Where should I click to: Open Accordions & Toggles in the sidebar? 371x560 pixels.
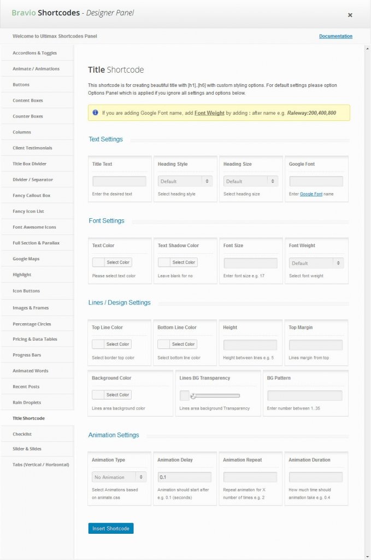pos(35,53)
